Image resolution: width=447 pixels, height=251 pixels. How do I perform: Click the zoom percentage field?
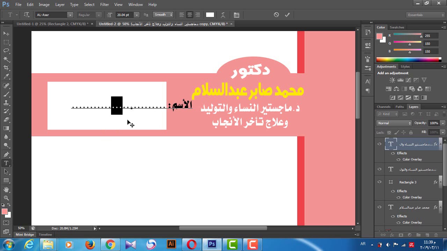[x=21, y=228]
